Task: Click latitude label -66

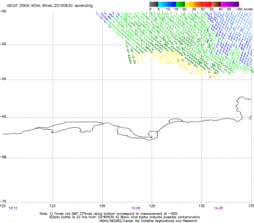Action: click(x=3, y=116)
